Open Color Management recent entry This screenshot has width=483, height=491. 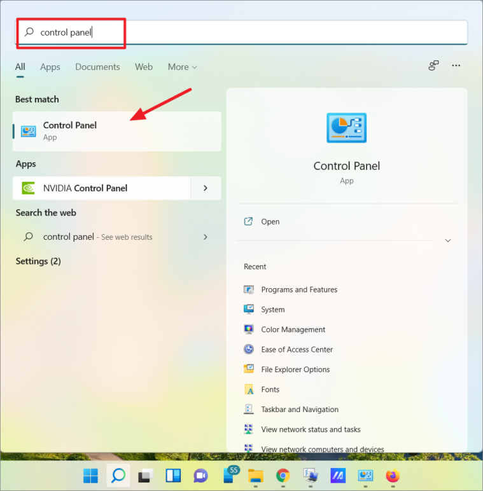(x=293, y=329)
